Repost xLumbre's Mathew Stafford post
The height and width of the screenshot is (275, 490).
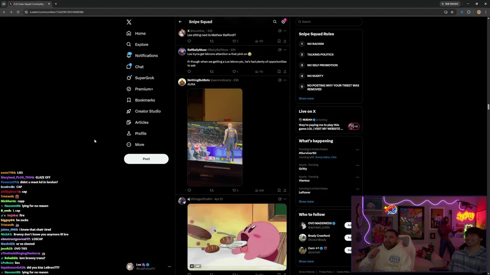click(x=212, y=41)
